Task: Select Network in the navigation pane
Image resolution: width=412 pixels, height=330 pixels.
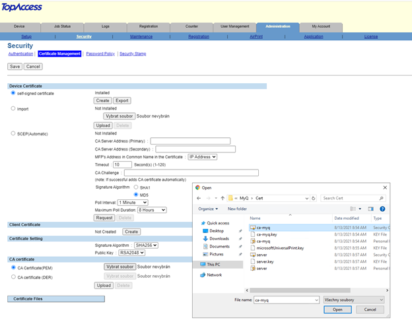Action: [x=214, y=275]
